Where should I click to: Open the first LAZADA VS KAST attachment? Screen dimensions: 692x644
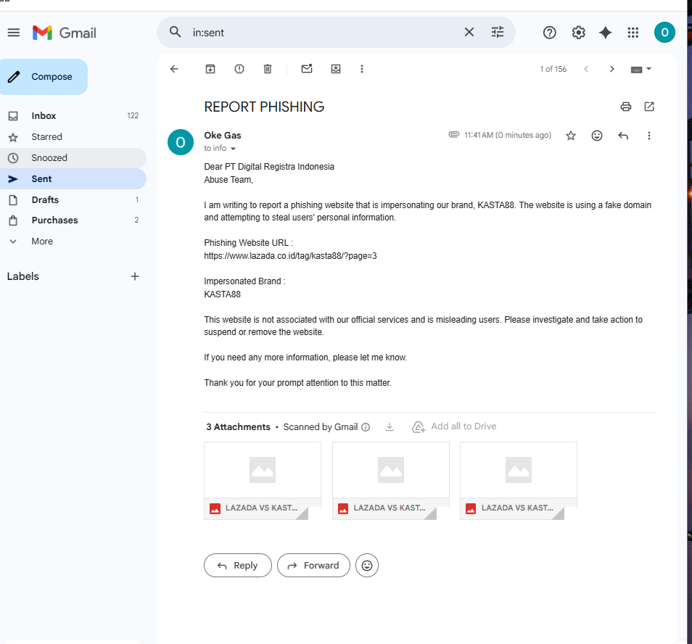(263, 481)
